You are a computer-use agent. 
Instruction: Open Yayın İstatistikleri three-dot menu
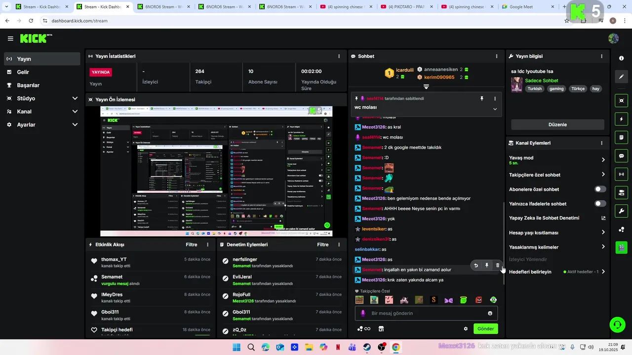[339, 56]
